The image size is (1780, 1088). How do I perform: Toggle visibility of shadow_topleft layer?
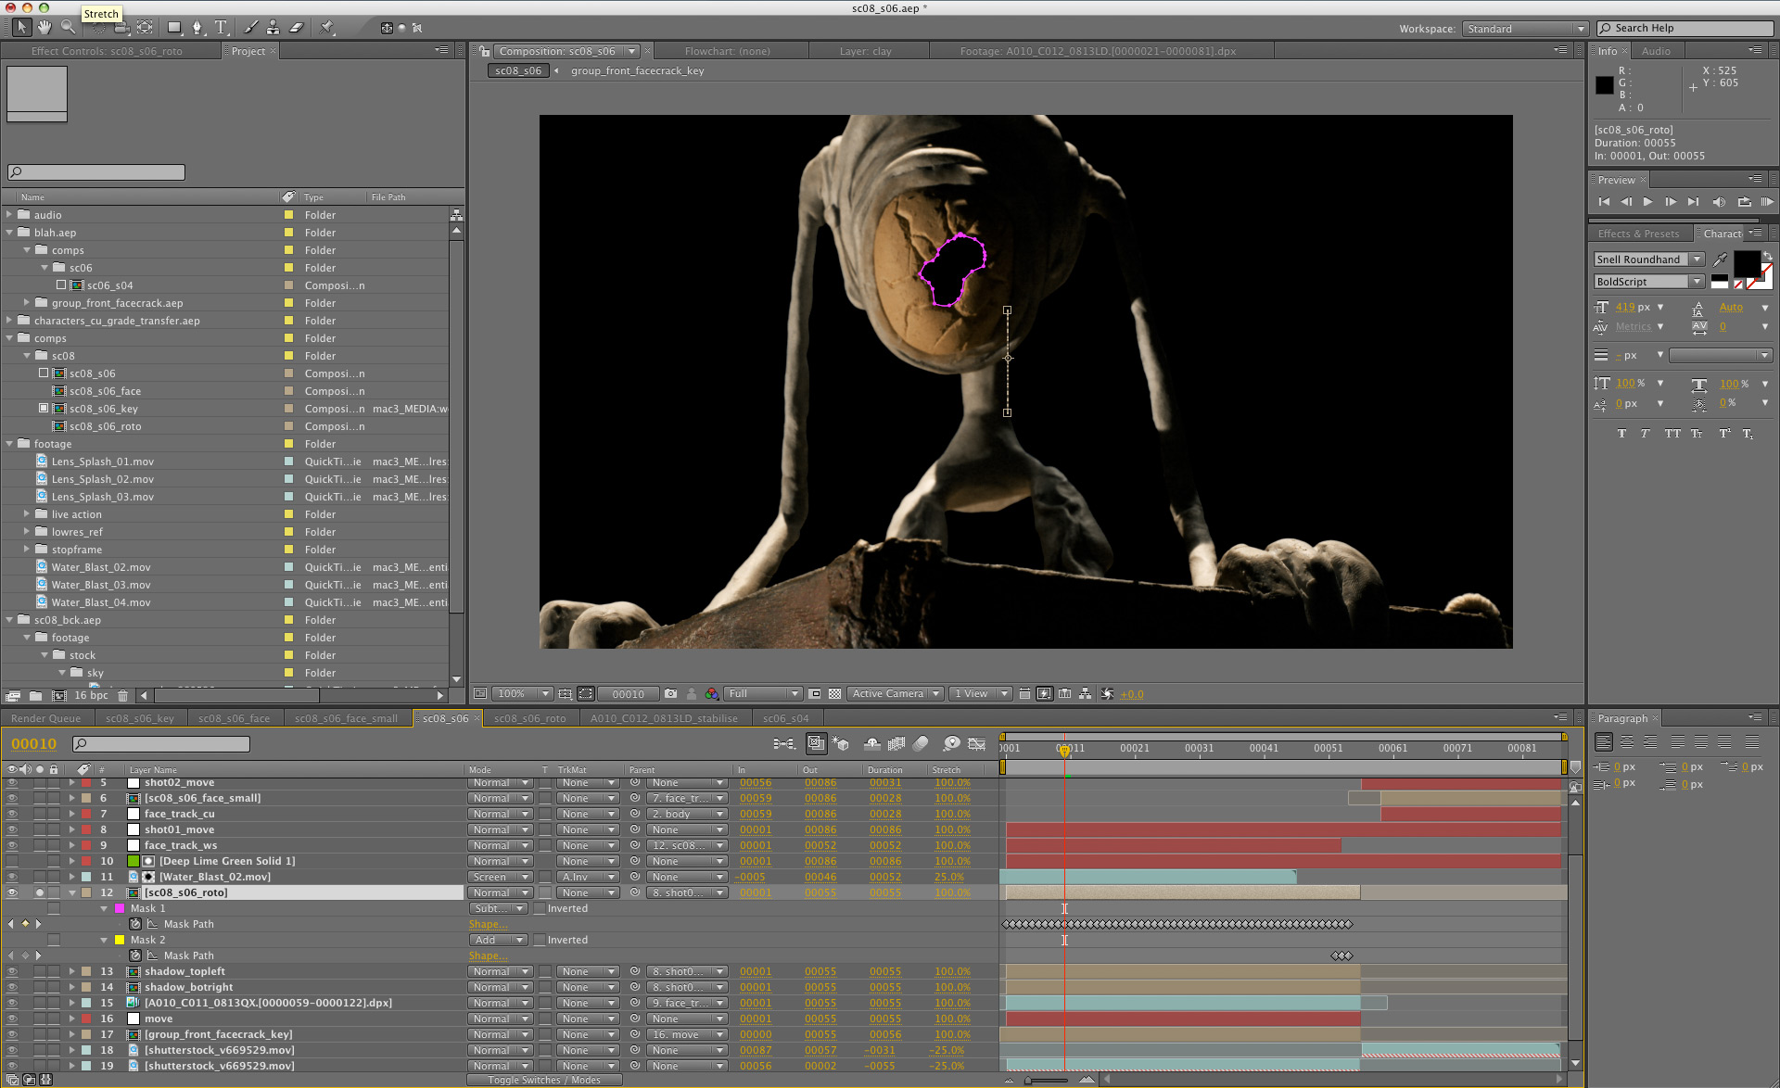(x=12, y=971)
